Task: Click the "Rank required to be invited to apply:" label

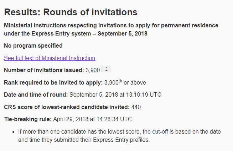Action: [x=53, y=82]
